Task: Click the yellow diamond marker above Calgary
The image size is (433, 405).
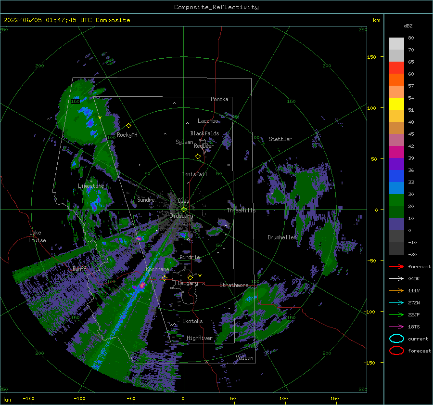Action: (x=190, y=277)
